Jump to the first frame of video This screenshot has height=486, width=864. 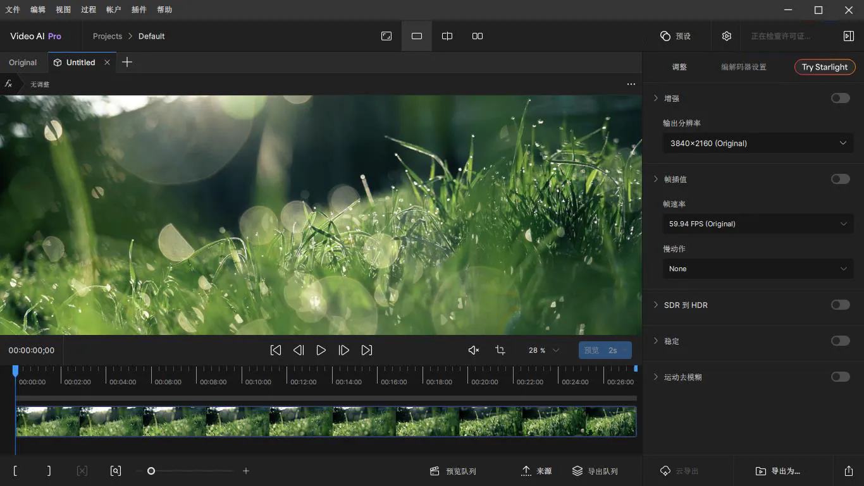(276, 350)
